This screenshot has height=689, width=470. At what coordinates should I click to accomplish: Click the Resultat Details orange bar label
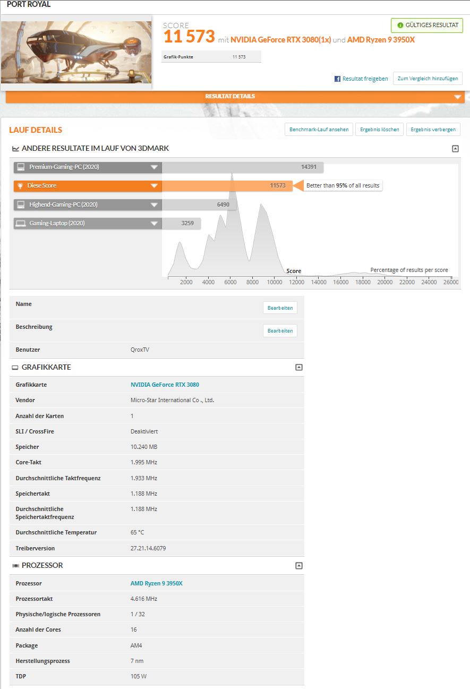pyautogui.click(x=230, y=96)
